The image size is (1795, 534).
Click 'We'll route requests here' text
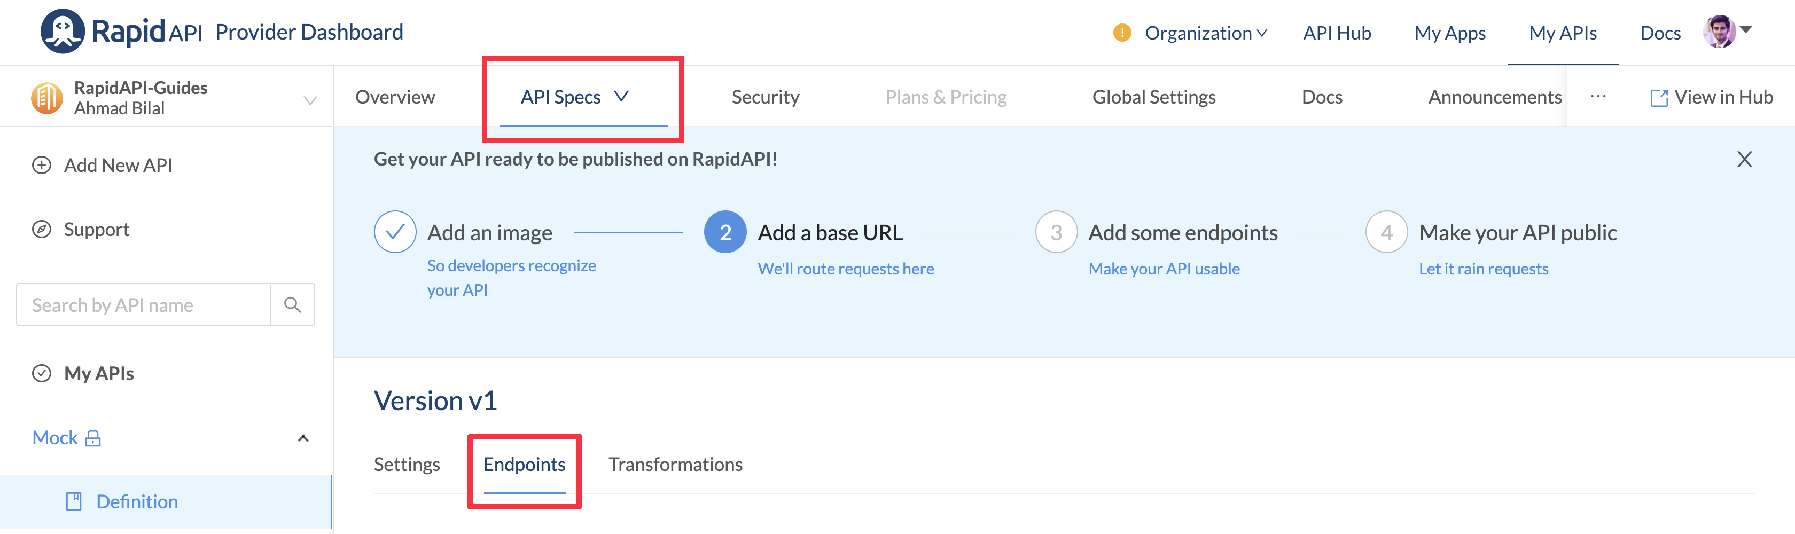tap(846, 269)
